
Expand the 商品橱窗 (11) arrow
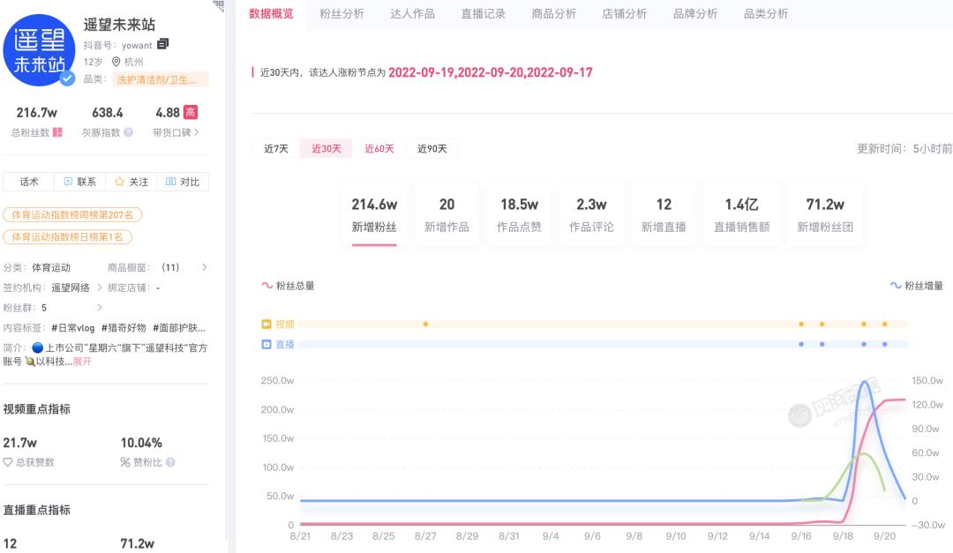tap(205, 267)
